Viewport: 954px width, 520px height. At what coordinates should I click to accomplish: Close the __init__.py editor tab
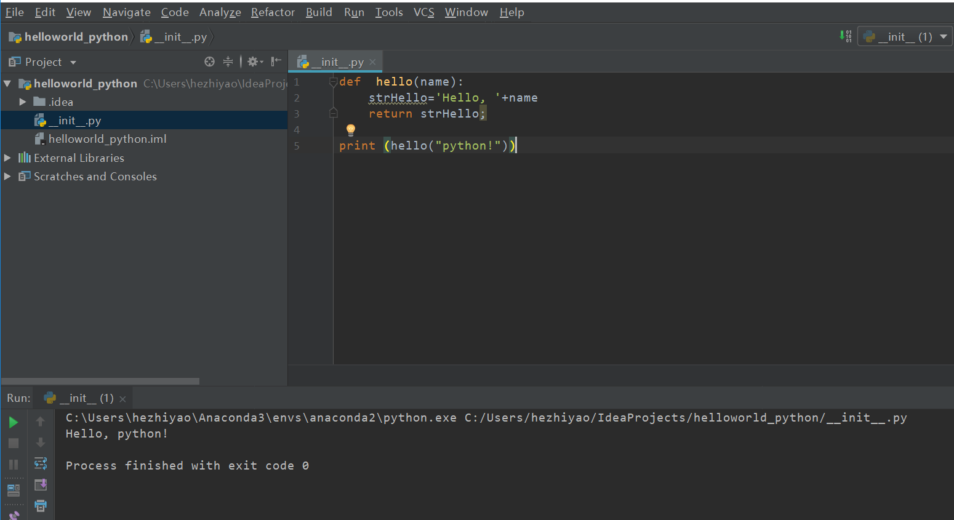pos(372,62)
